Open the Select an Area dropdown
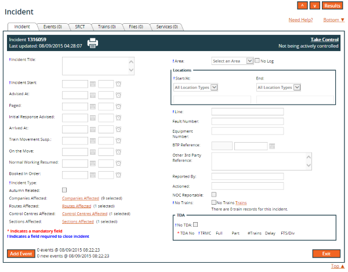Image resolution: width=348 pixels, height=272 pixels. coord(232,60)
